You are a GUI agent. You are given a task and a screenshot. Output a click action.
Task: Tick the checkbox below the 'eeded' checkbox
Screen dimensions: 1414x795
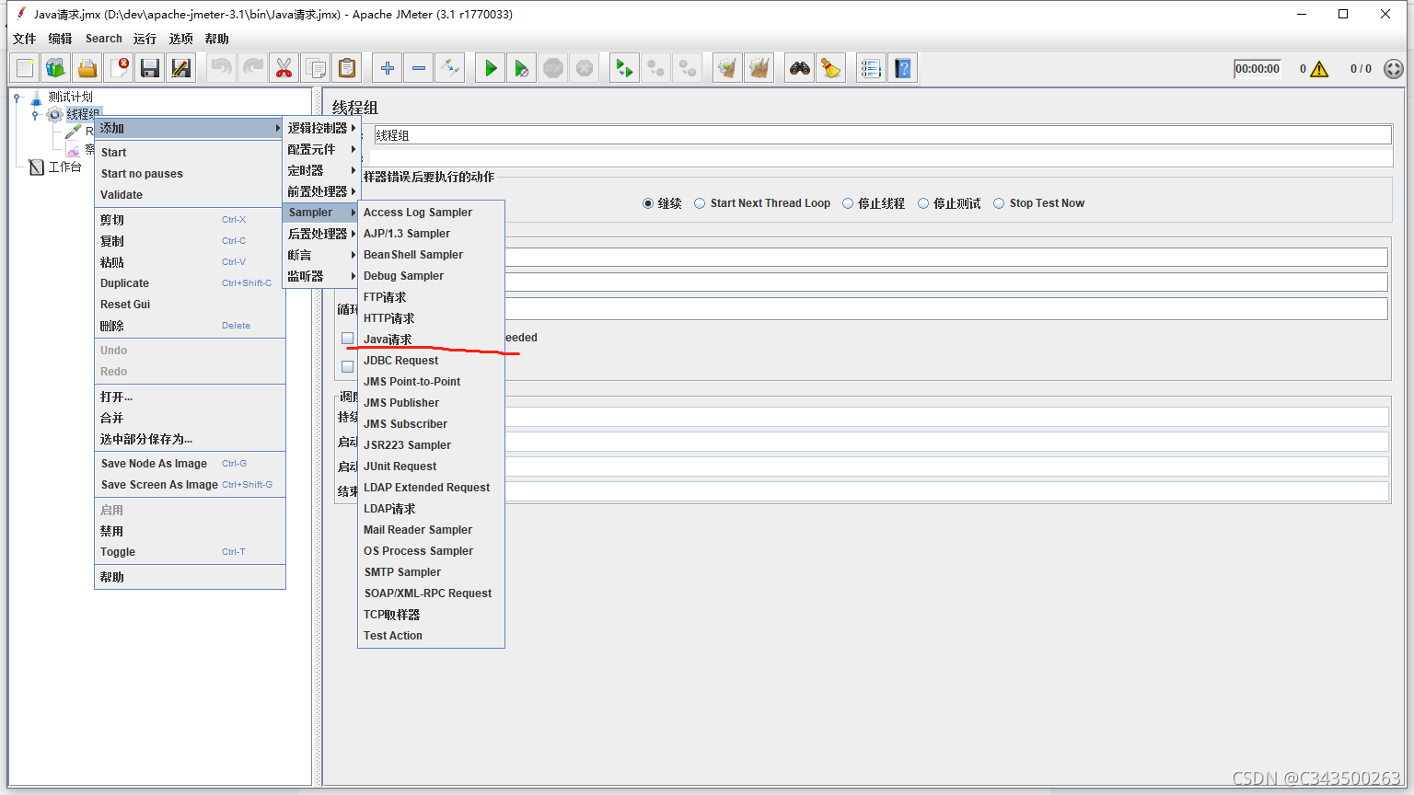tap(348, 366)
